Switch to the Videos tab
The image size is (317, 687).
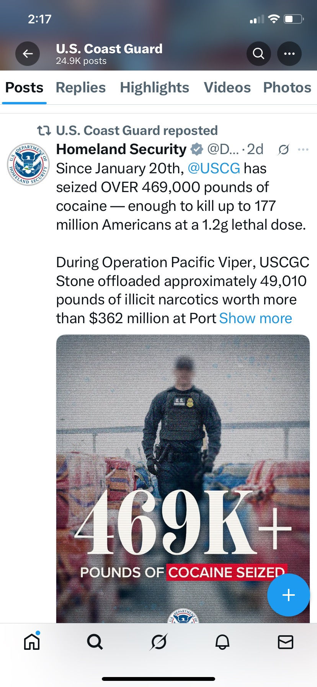tap(227, 87)
